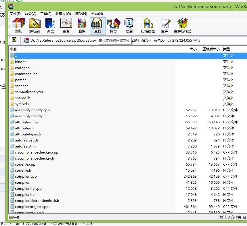This screenshot has width=247, height=226.
Task: Open the 工具(S) menu
Action: 46,14
